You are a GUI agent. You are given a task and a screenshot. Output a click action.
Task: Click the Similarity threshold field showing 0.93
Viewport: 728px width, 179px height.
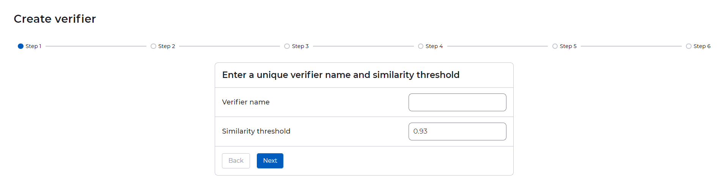[x=457, y=131]
